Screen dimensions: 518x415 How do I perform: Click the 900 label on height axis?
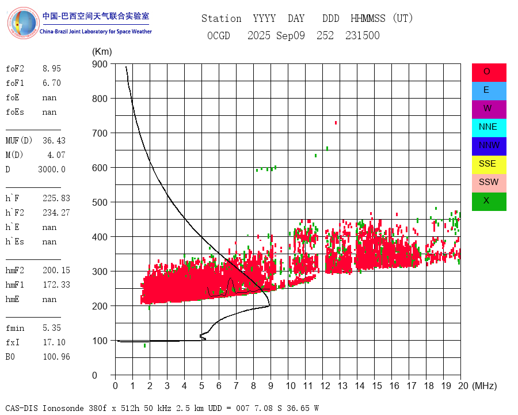coord(100,64)
